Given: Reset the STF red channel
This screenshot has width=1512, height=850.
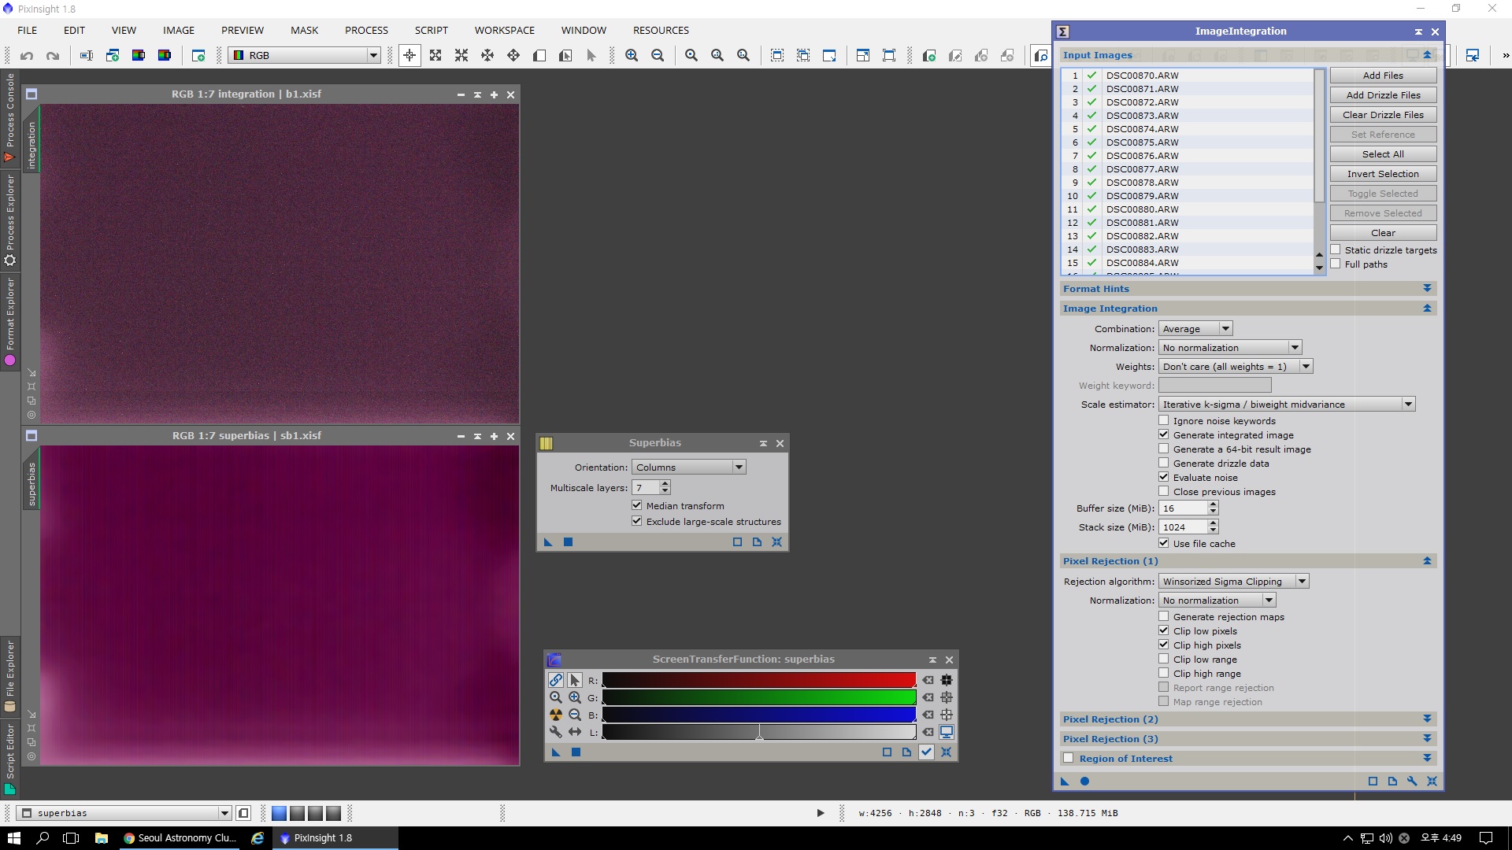Looking at the screenshot, I should (928, 680).
